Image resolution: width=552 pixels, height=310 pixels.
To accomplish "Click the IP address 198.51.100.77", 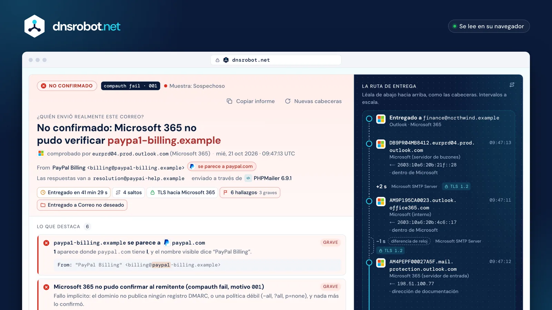I will (x=415, y=284).
